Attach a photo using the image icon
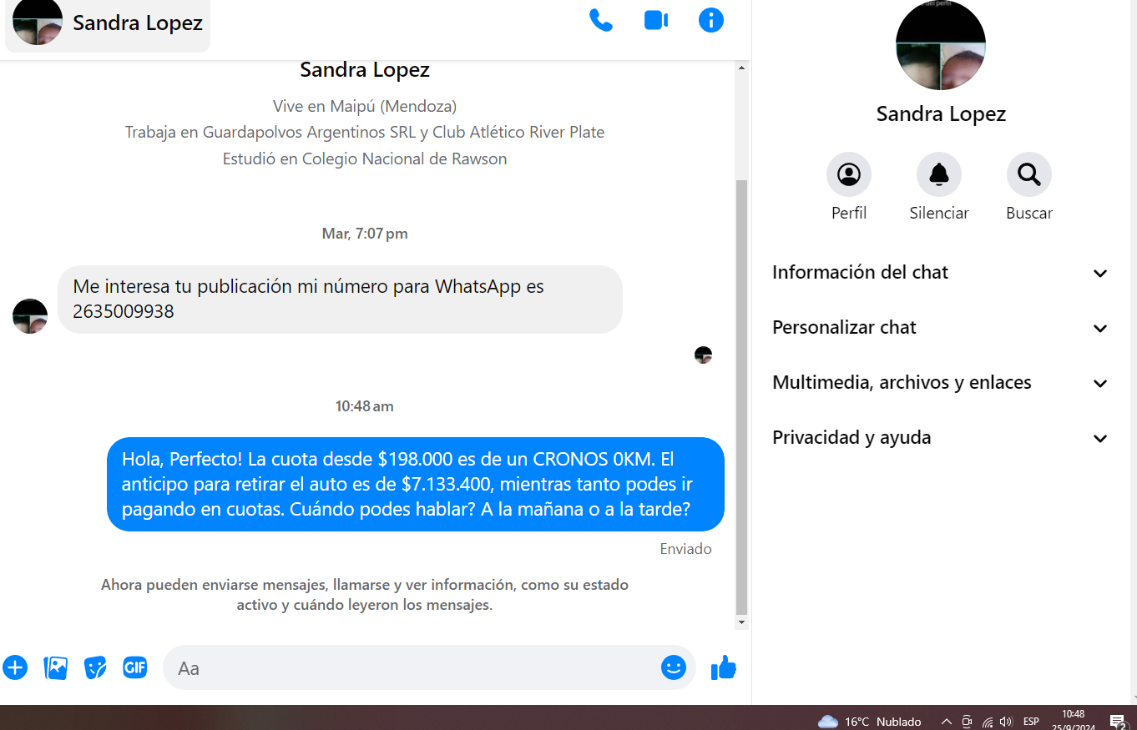This screenshot has width=1137, height=730. (55, 667)
